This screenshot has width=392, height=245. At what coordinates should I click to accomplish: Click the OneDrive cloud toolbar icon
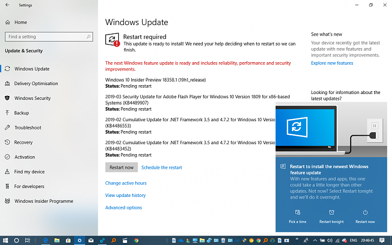coord(181,240)
